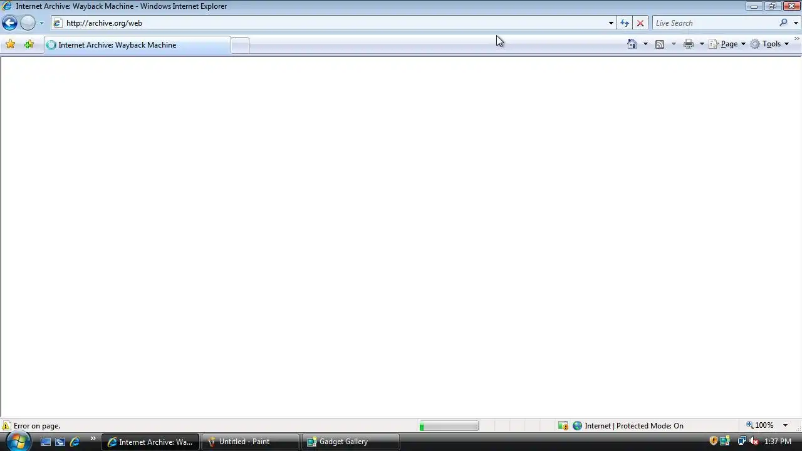The image size is (802, 451).
Task: Click Switch between windows Quick Launch icon
Action: [x=60, y=442]
